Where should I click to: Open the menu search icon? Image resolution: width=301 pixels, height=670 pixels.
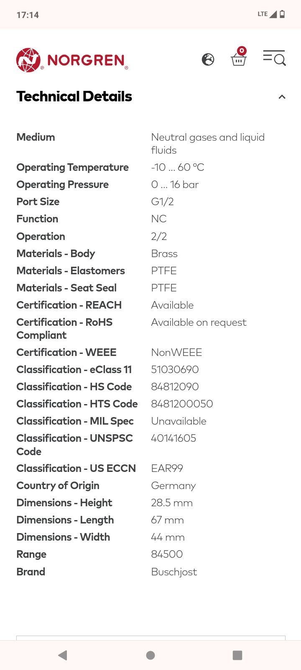pyautogui.click(x=274, y=58)
